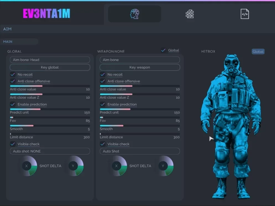Click Weapon SHOT DELTA label
The height and width of the screenshot is (206, 275).
140,166
